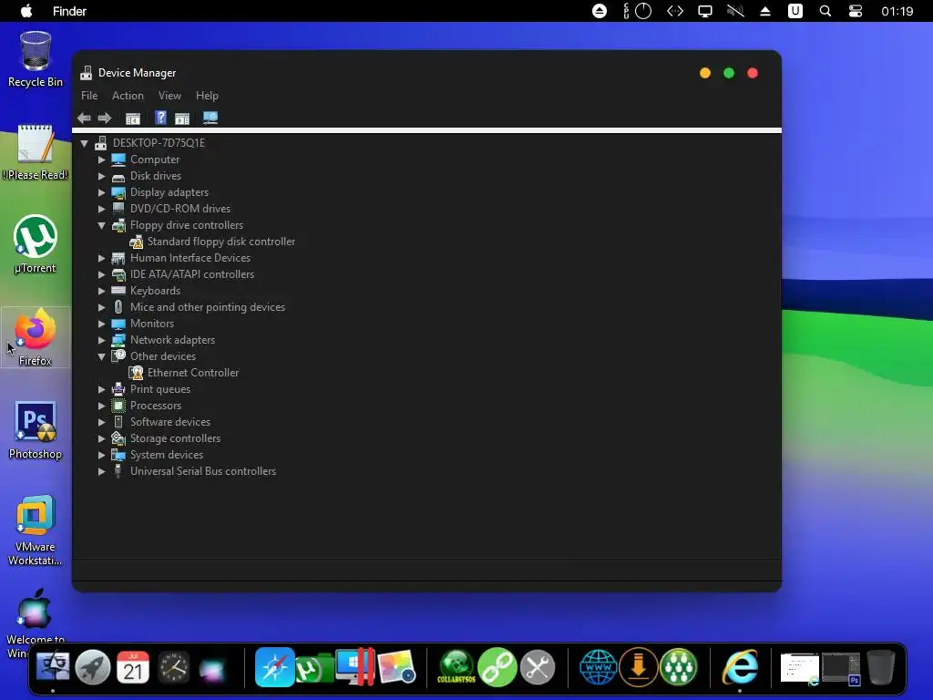Click the 01:19 clock in menu bar

coord(897,11)
